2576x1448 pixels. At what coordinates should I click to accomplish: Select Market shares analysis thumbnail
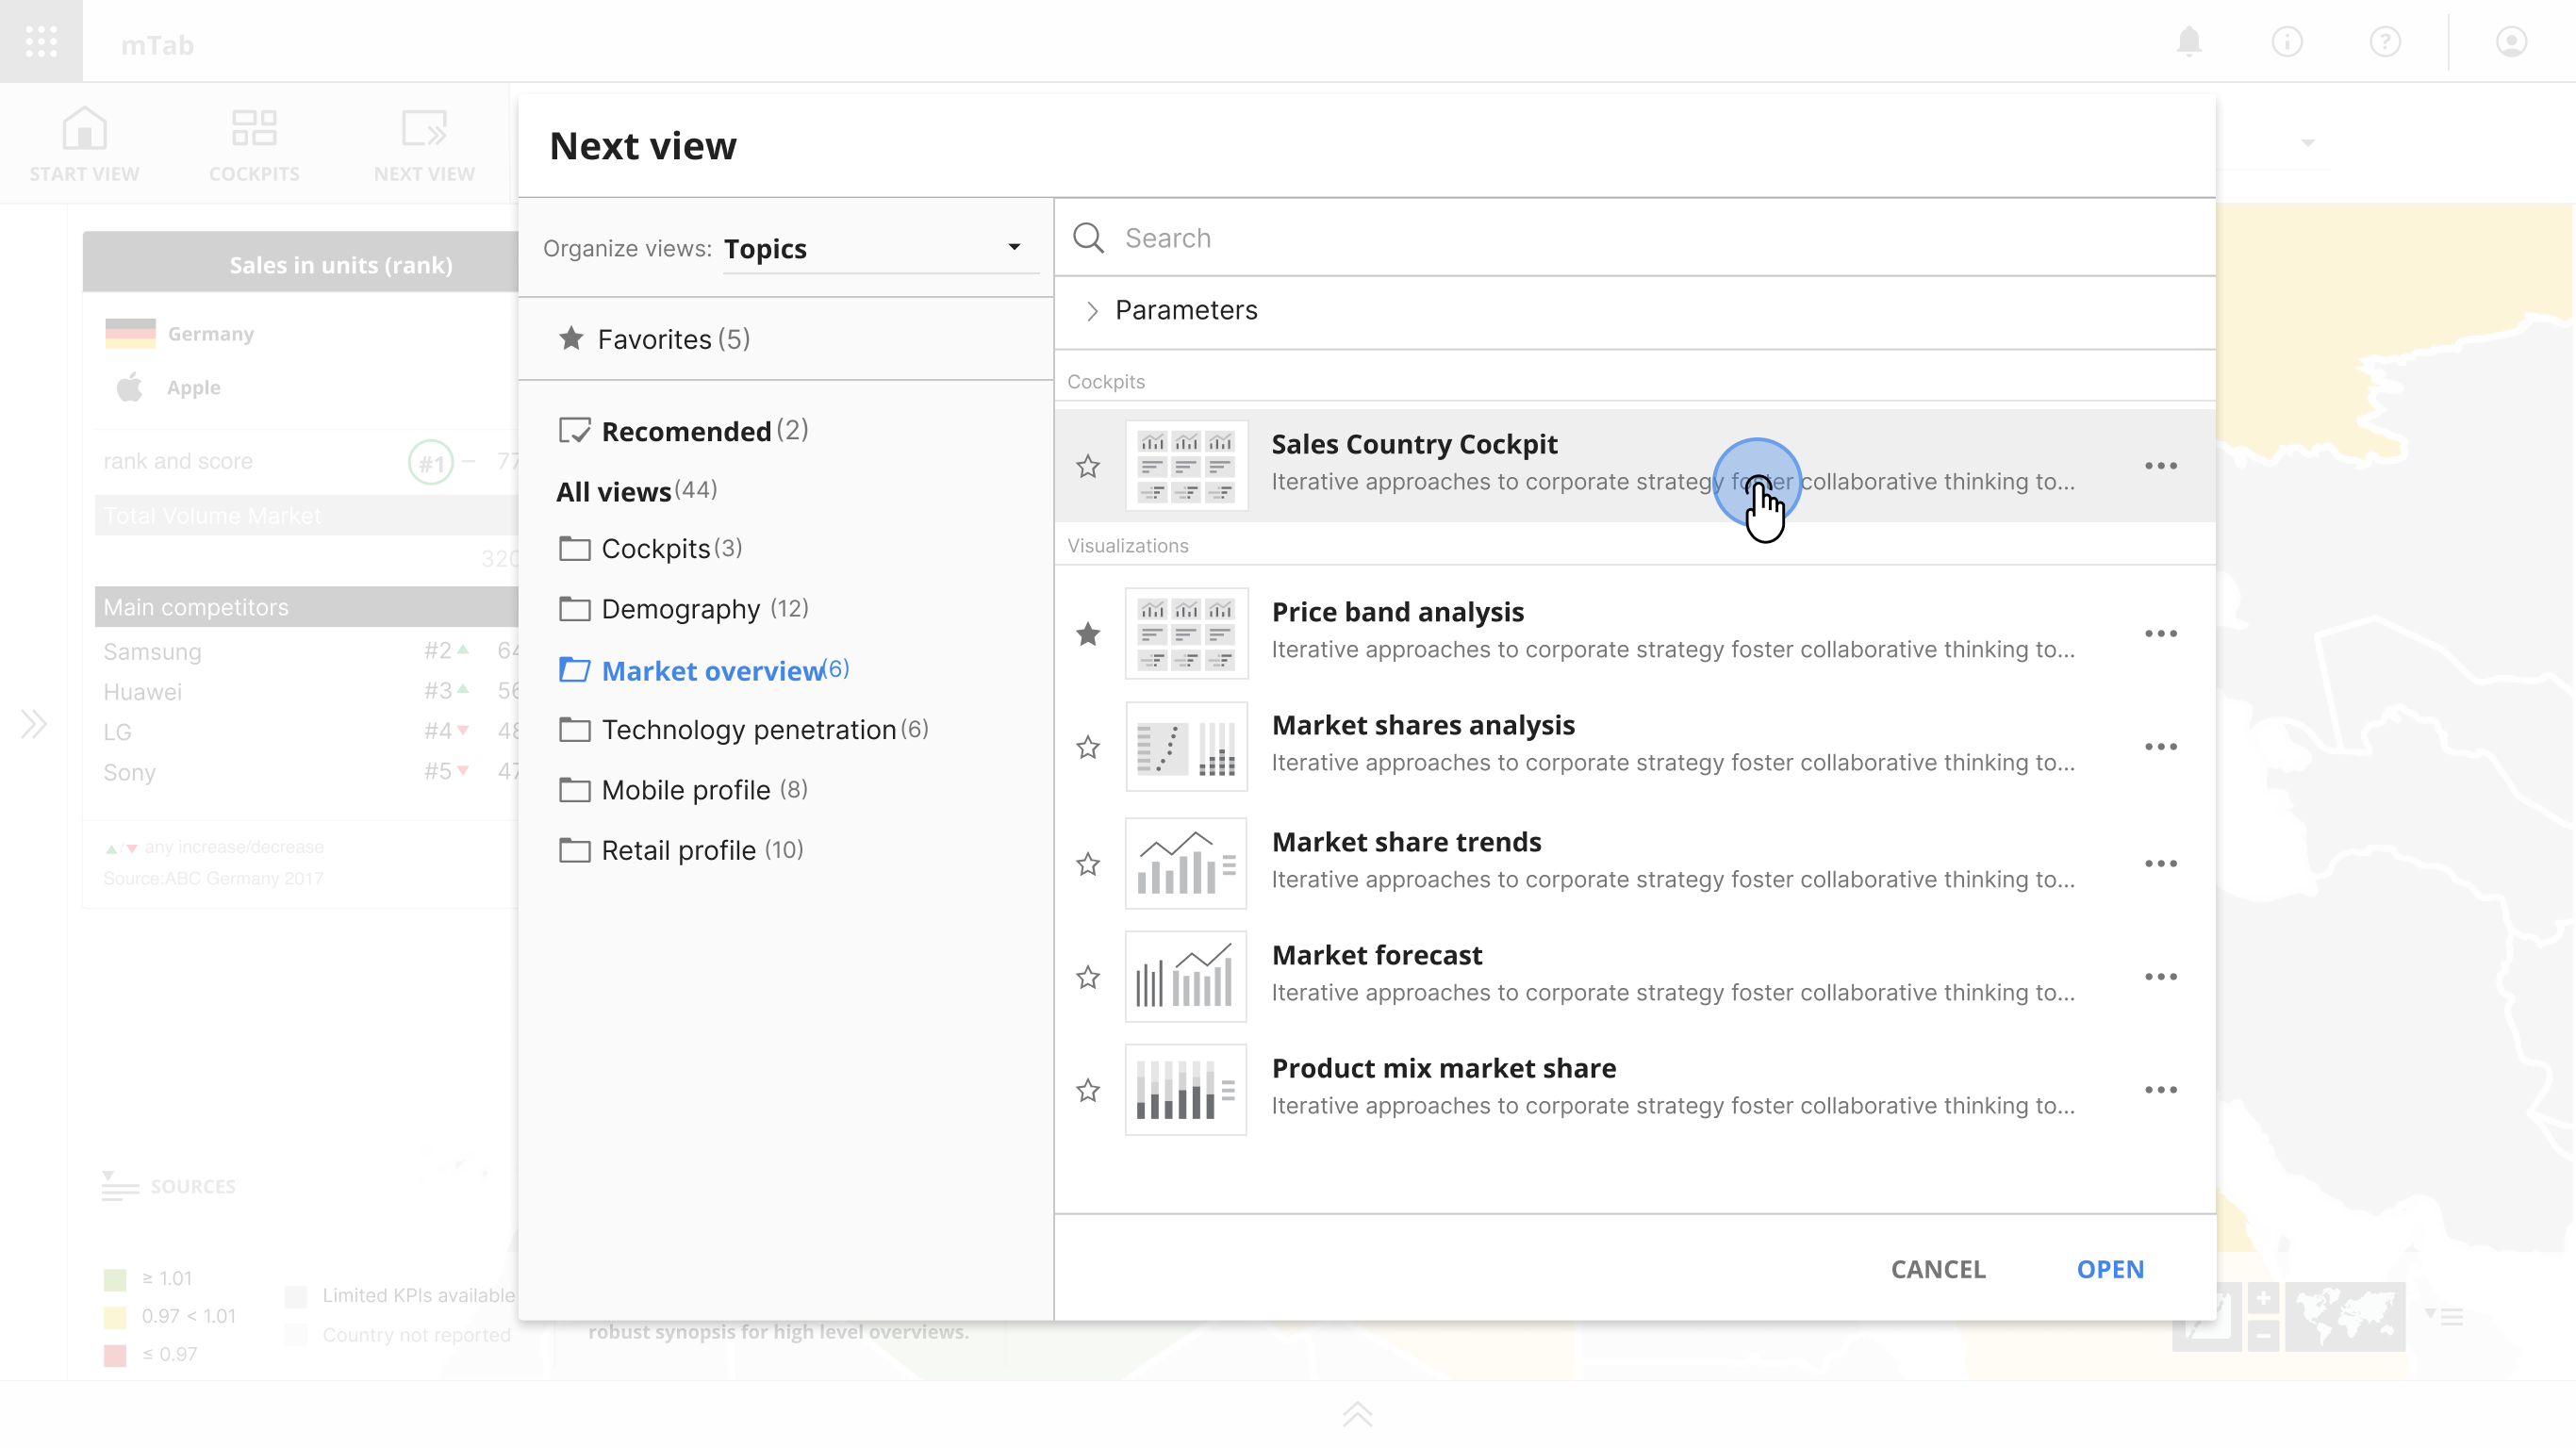click(x=1187, y=747)
